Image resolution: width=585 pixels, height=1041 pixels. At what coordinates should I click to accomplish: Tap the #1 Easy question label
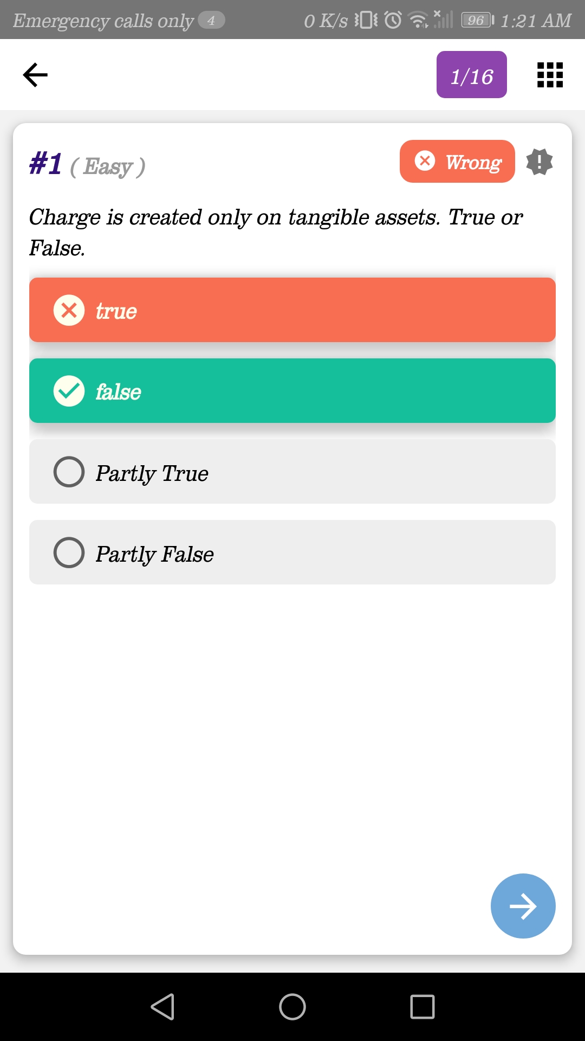87,165
